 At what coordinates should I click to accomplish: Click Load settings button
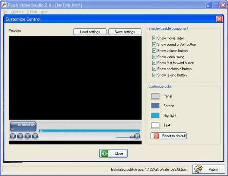click(90, 32)
